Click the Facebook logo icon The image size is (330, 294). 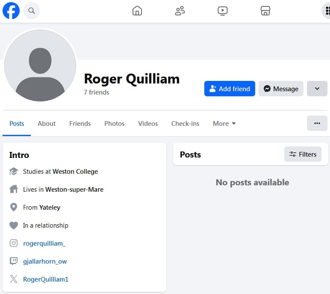tap(11, 11)
